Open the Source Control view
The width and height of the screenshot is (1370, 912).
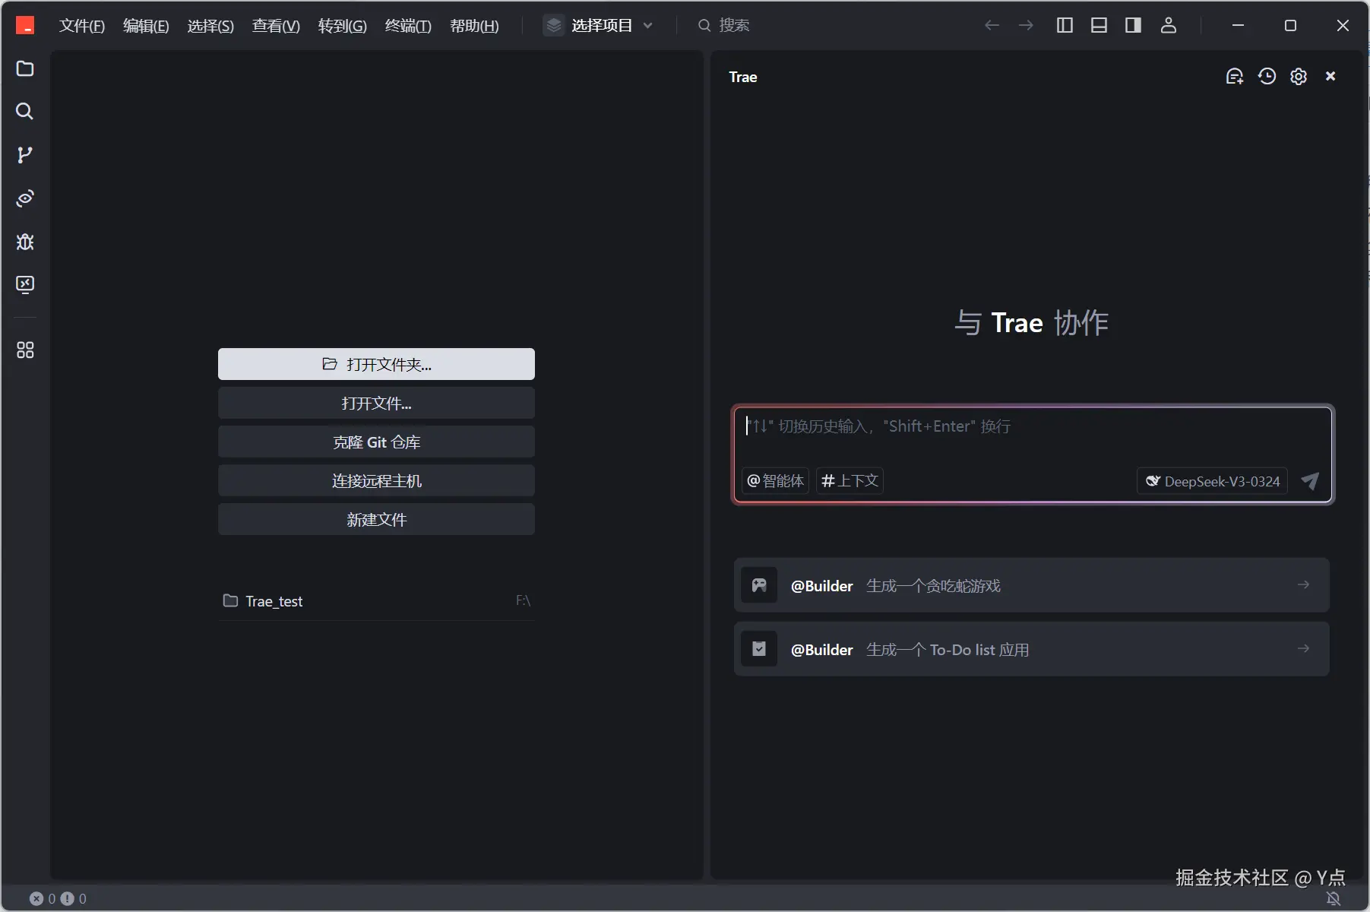click(x=25, y=155)
